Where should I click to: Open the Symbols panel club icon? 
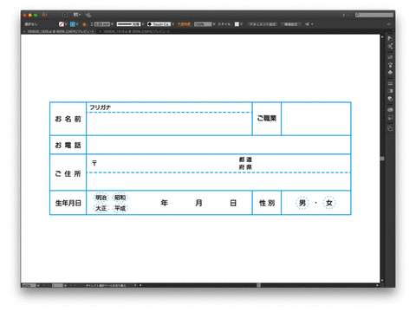[390, 72]
